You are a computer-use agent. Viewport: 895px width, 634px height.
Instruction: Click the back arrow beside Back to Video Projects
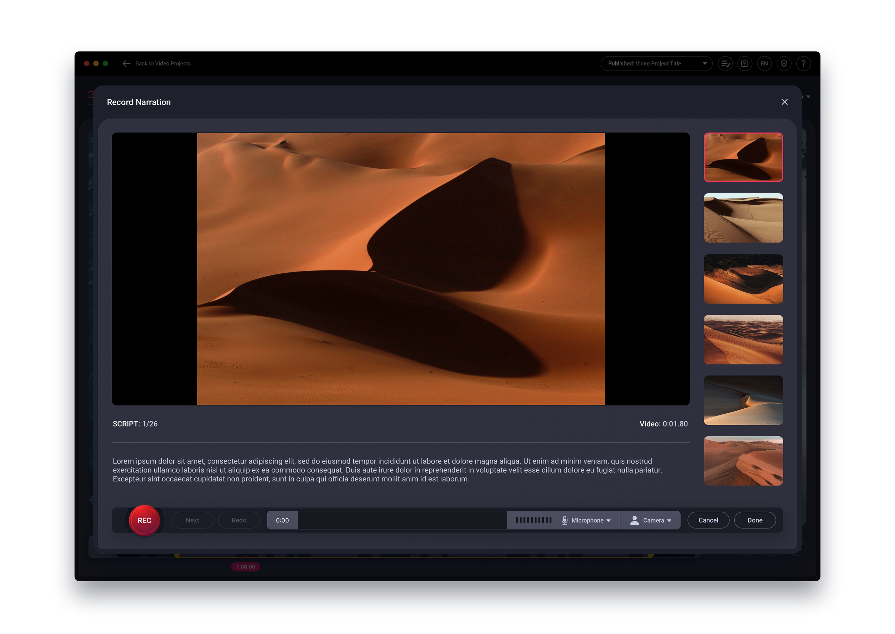126,63
